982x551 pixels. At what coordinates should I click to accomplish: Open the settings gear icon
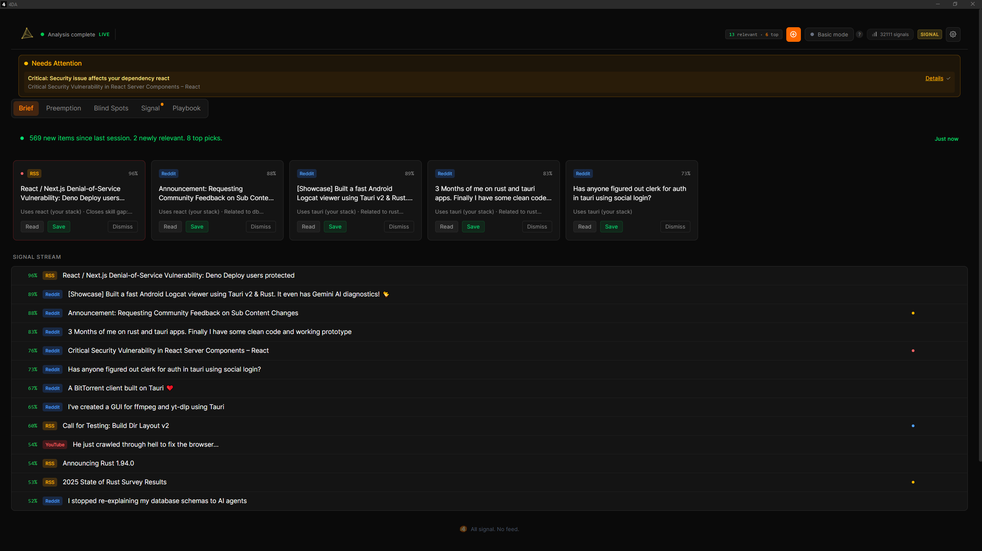tap(953, 34)
